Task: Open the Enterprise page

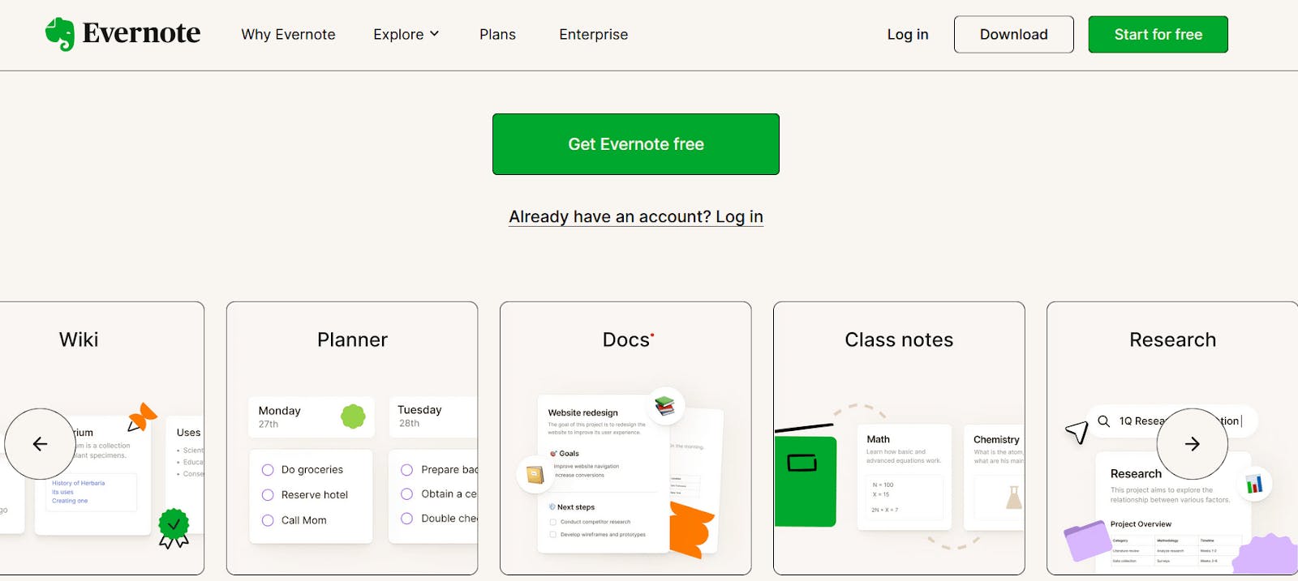Action: click(593, 34)
